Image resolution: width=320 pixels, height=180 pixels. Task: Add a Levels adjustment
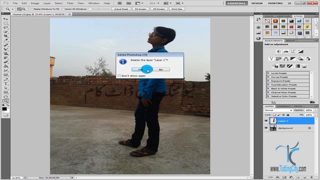[x=285, y=51]
